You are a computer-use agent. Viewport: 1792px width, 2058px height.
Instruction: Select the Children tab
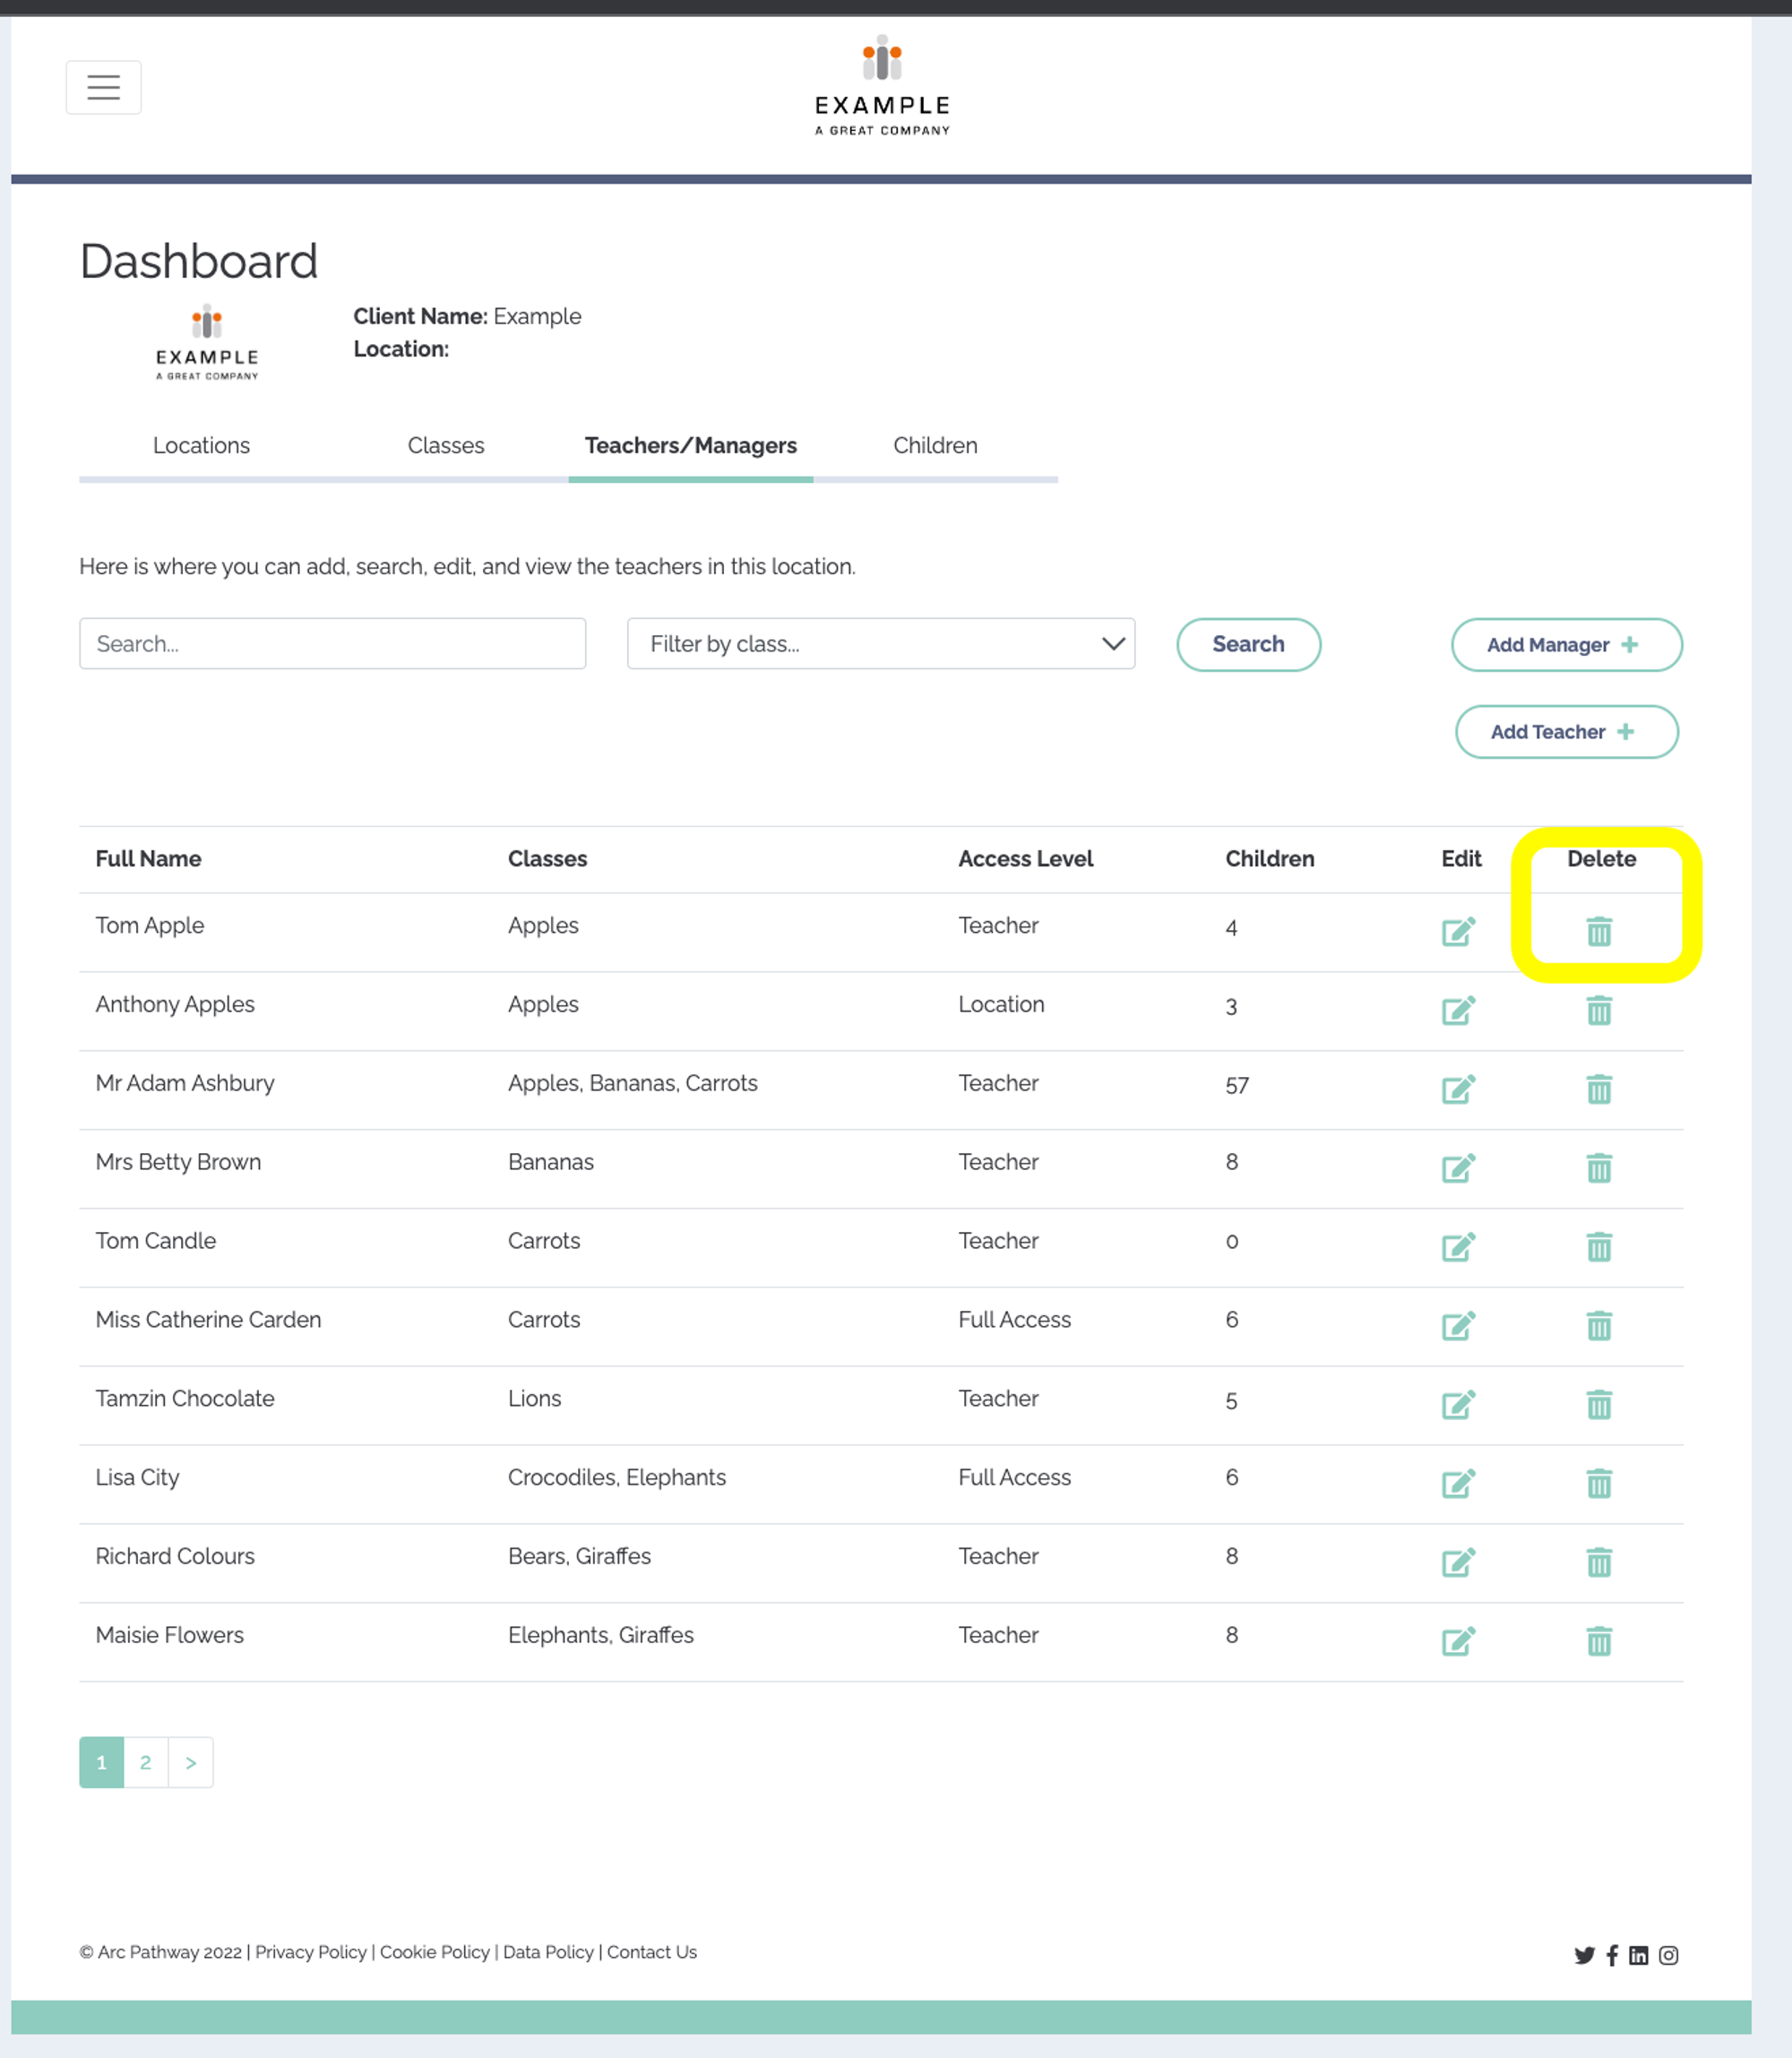pyautogui.click(x=935, y=444)
